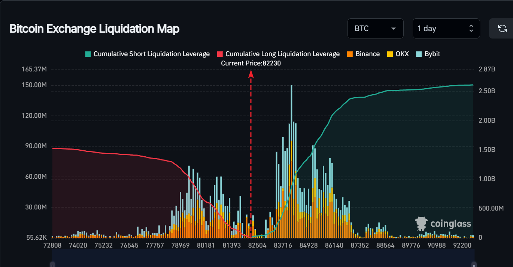Click the 86140 price axis label
This screenshot has width=513, height=267.
(x=334, y=245)
